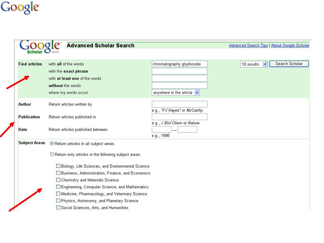Click the 'e.g., "PJ Hayes" or McCarthy' hint

coord(177,110)
